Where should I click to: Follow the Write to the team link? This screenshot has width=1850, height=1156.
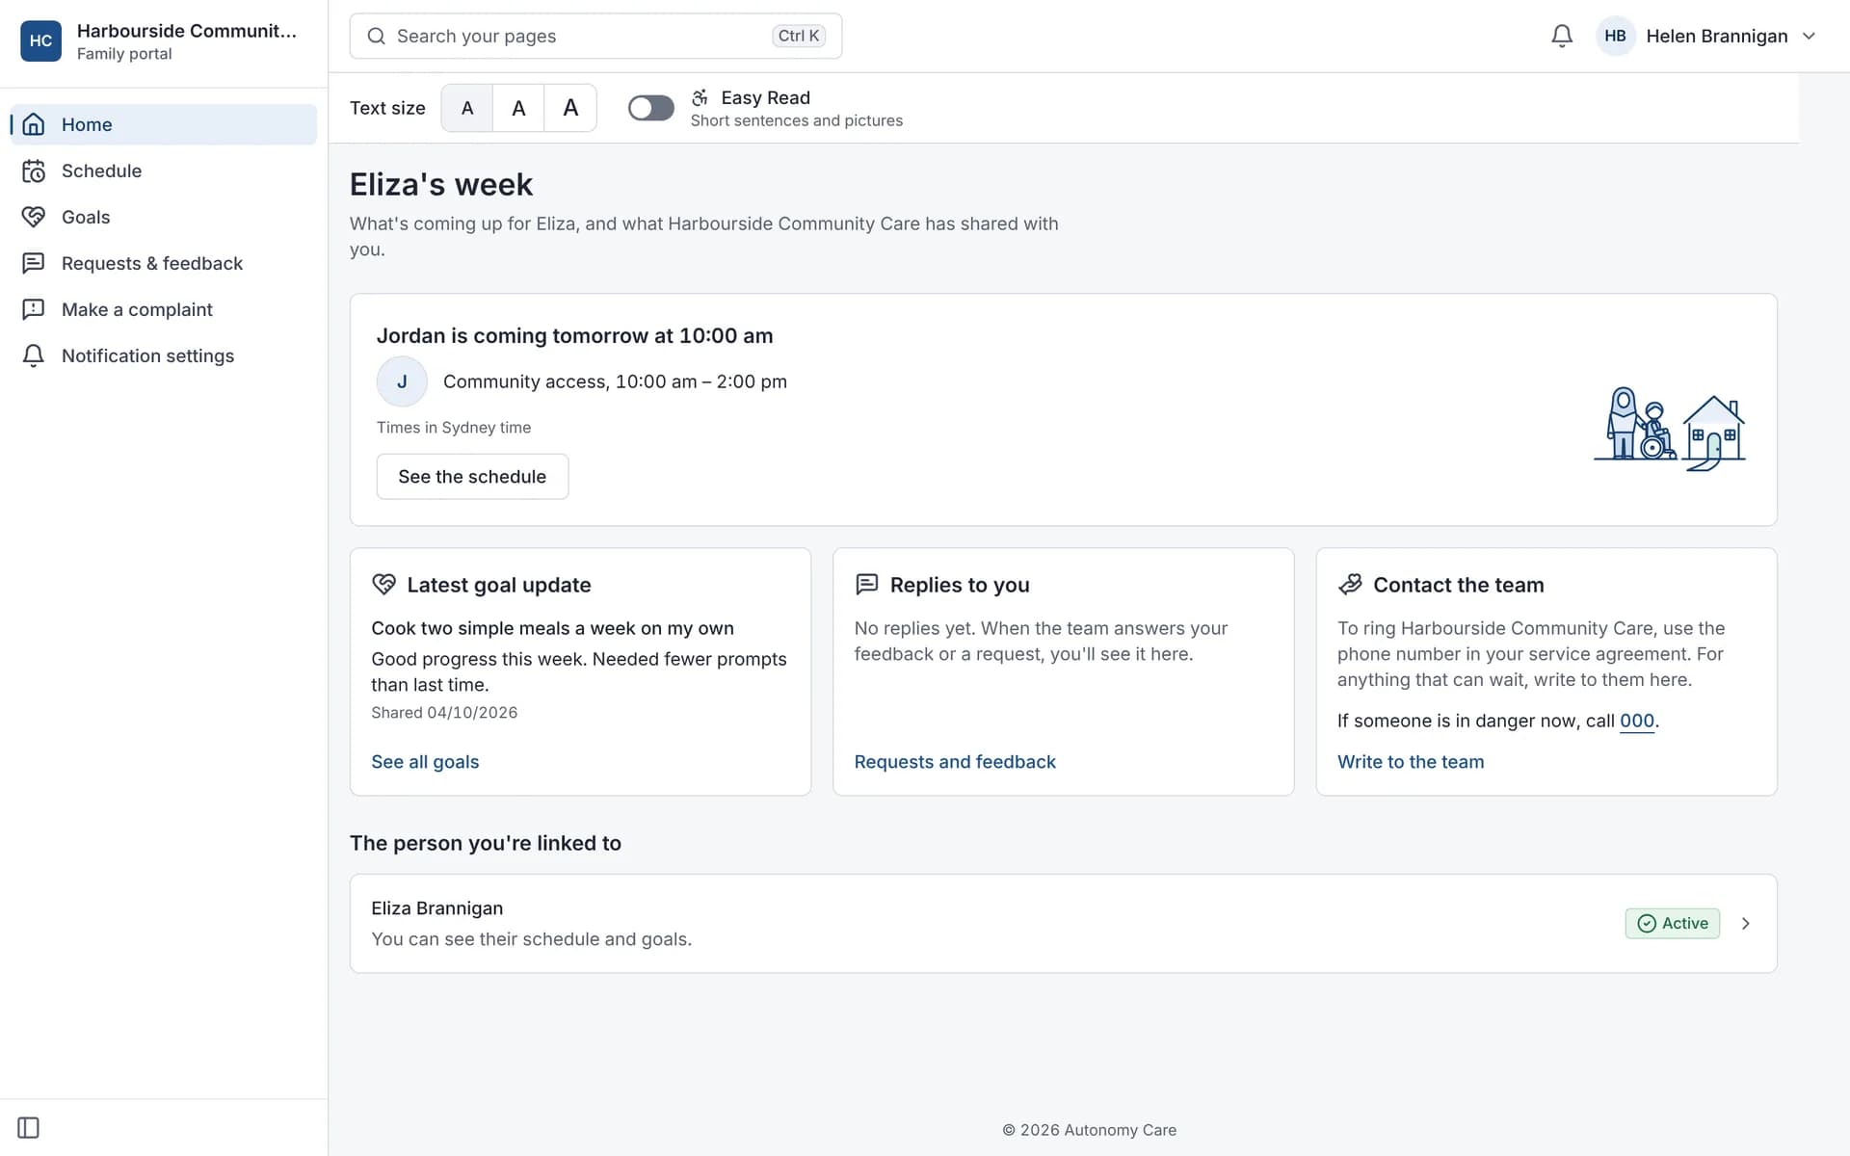pos(1411,761)
